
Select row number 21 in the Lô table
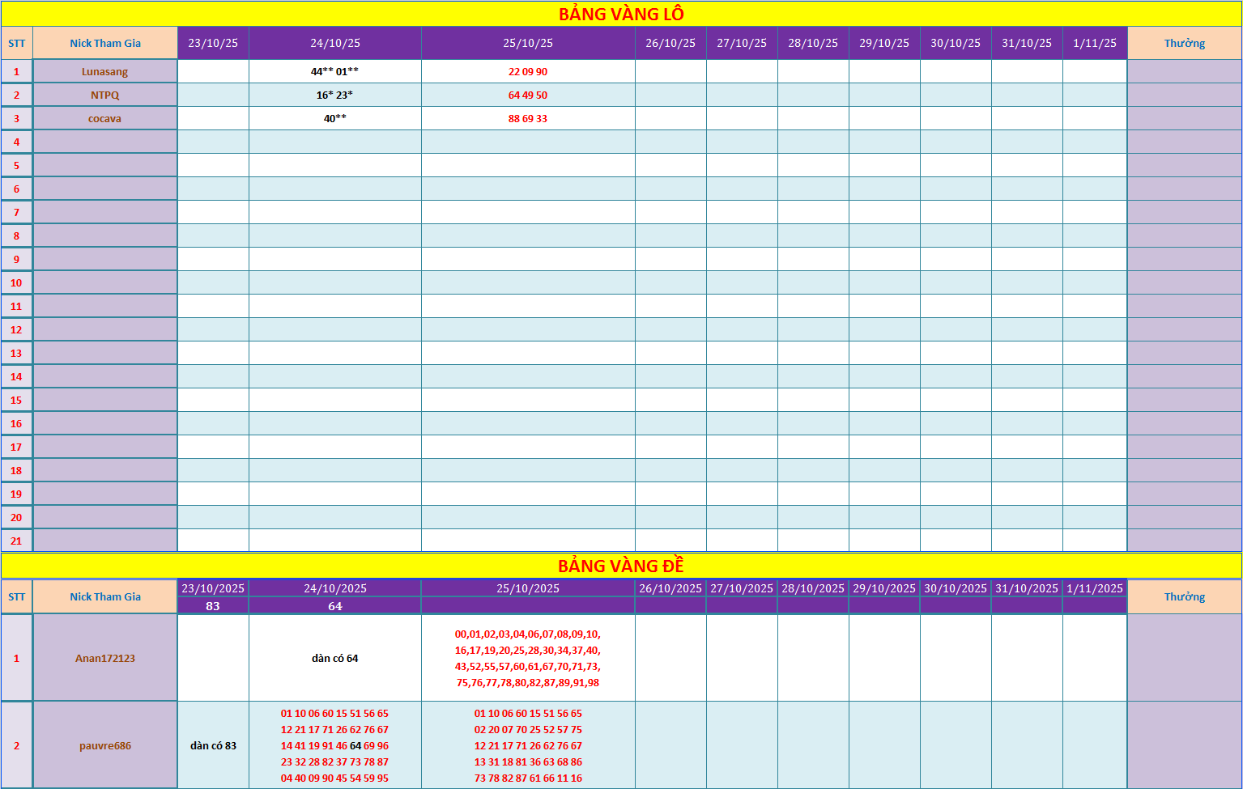16,541
